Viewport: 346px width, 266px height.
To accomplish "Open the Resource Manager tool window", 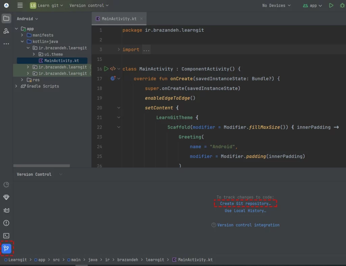I will pyautogui.click(x=6, y=31).
